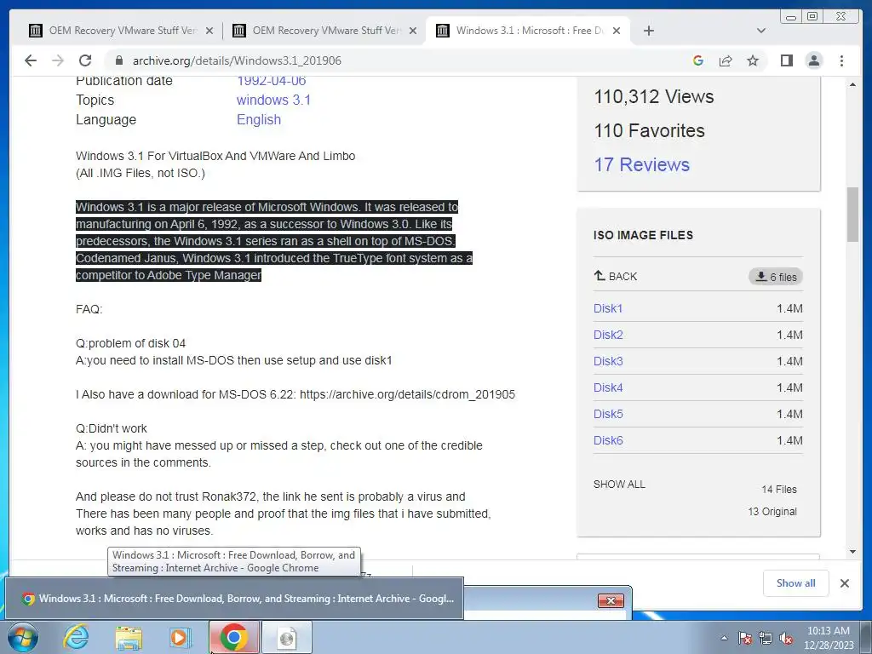The image size is (872, 654).
Task: Click SHOW ALL in the download panel
Action: (x=619, y=485)
